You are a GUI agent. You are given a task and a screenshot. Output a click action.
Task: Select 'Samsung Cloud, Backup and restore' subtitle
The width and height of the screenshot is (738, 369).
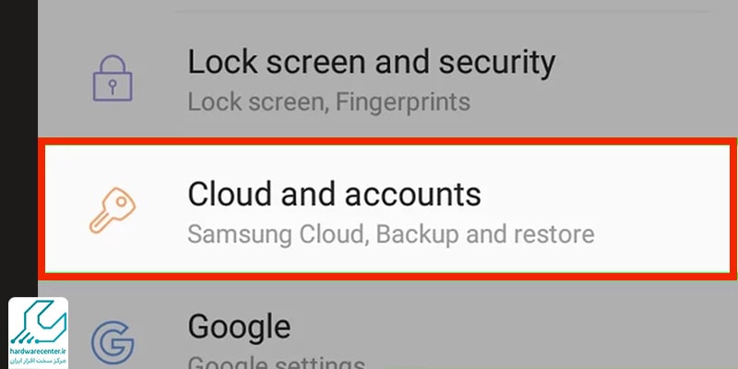(x=390, y=234)
